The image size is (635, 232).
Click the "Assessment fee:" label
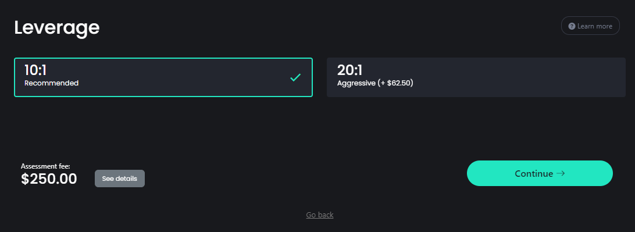(x=45, y=166)
